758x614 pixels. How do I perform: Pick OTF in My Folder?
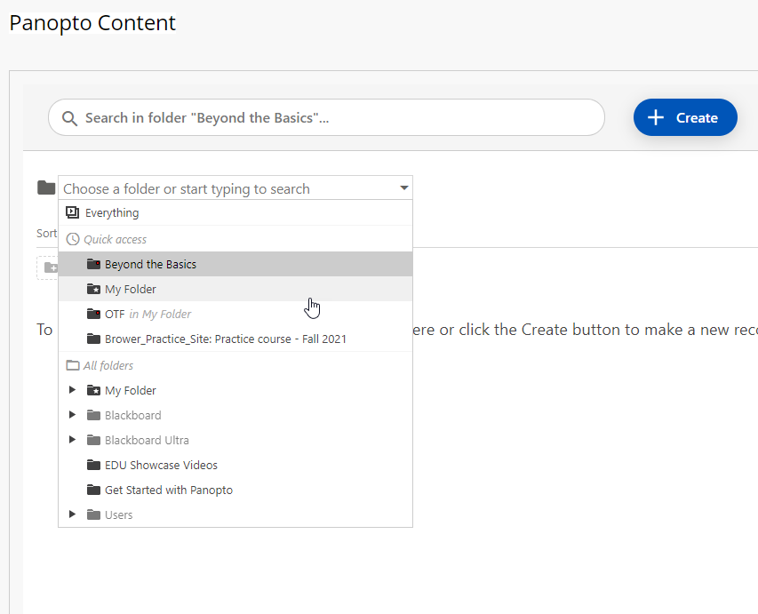point(235,314)
